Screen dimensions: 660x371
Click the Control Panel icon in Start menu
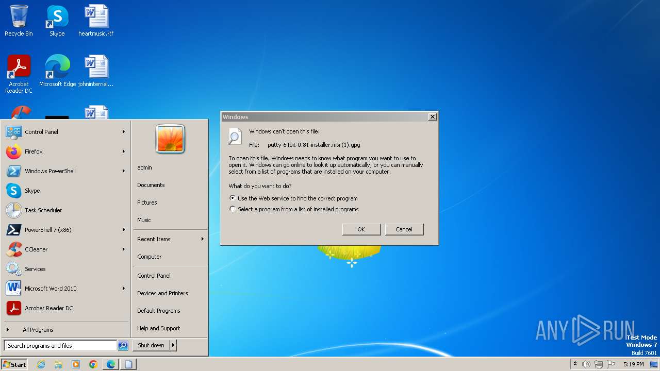coord(13,132)
